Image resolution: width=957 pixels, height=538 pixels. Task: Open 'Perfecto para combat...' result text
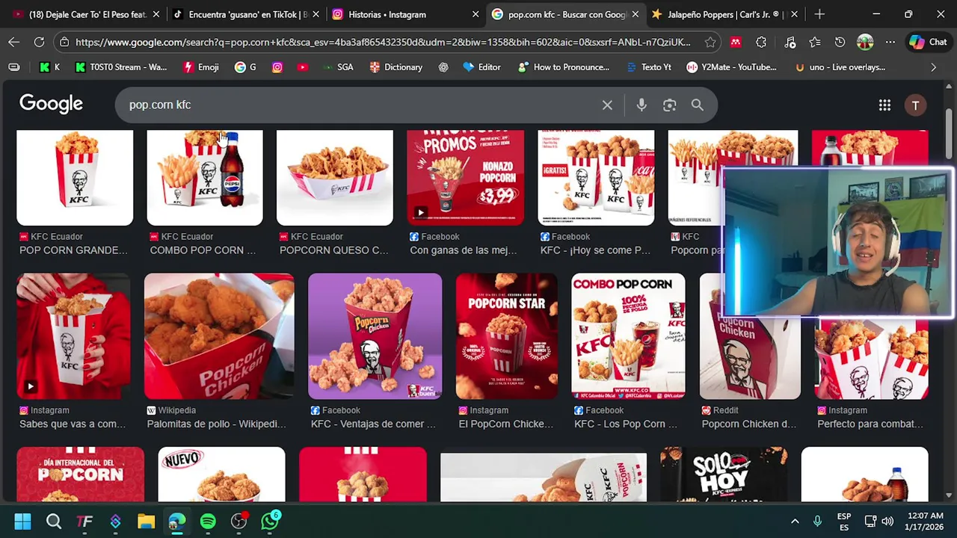tap(870, 424)
